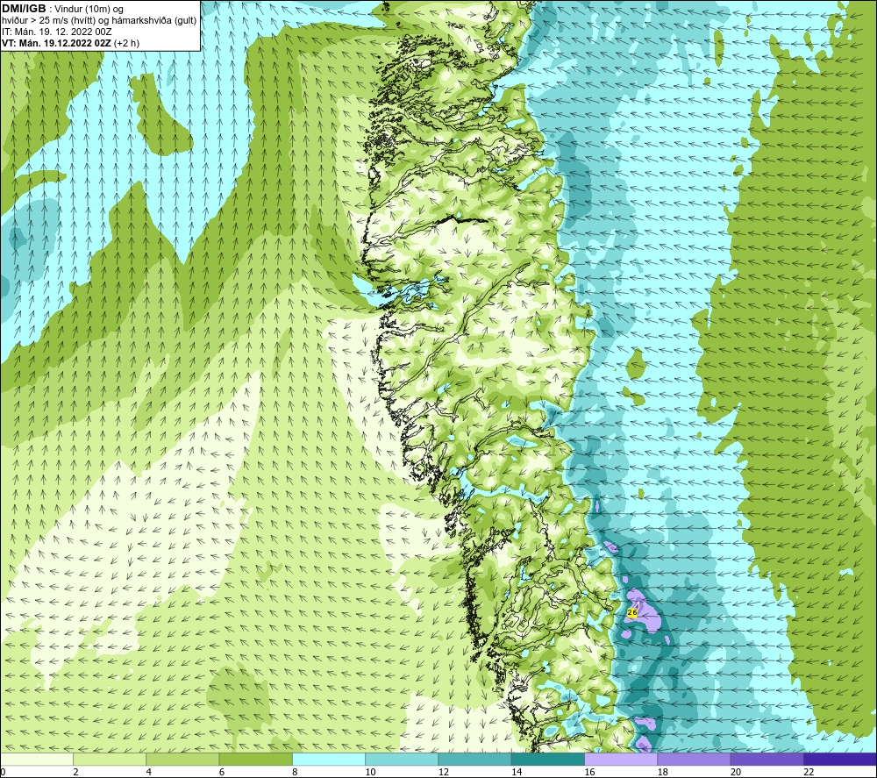877x778 pixels.
Task: Pick the dark teal 14–16 m/s legend swatch
Action: 548,759
